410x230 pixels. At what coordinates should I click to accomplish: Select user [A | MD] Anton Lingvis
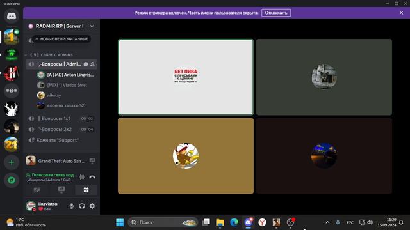click(67, 75)
